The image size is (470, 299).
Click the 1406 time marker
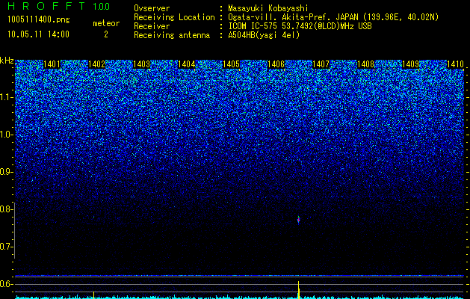tap(276, 64)
